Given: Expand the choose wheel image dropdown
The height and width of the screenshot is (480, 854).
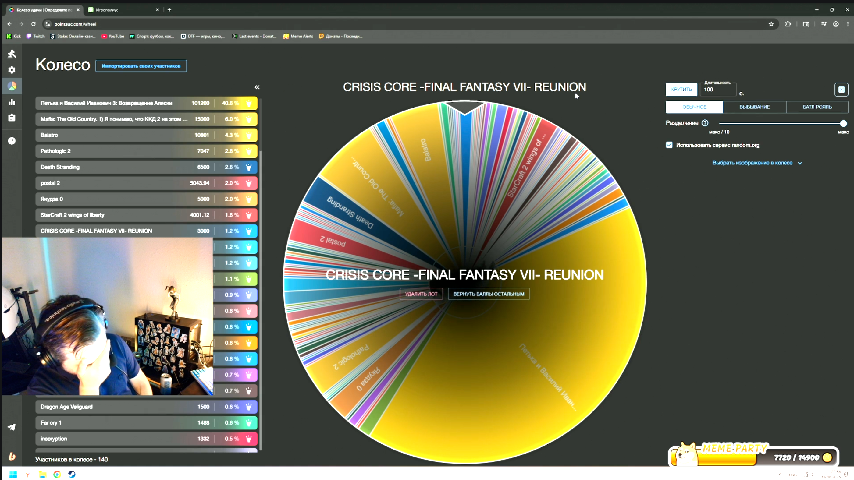Looking at the screenshot, I should (757, 163).
